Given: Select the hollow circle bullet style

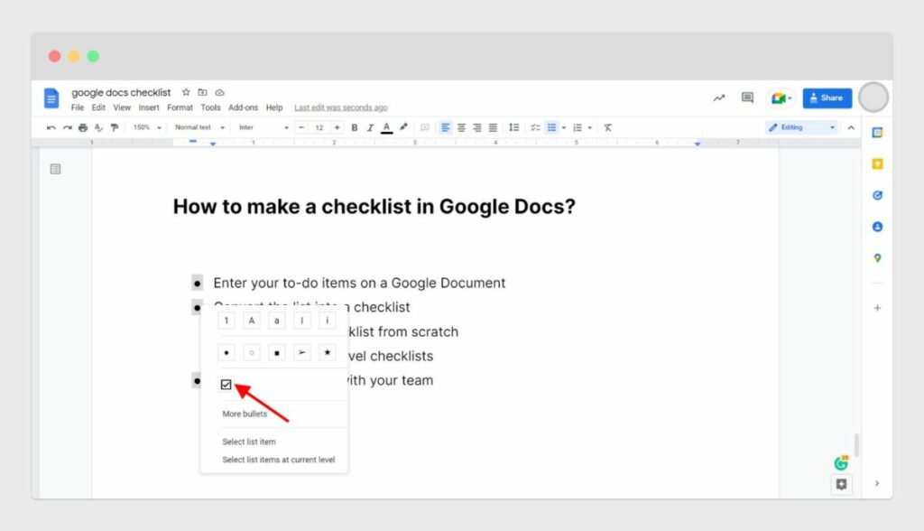Looking at the screenshot, I should click(251, 352).
